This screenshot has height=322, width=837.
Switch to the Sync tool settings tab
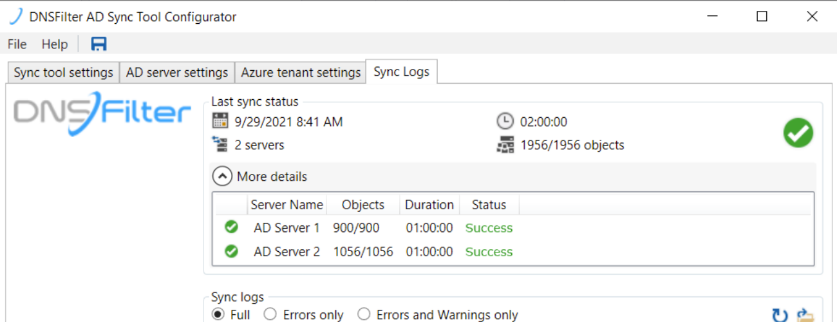point(63,72)
